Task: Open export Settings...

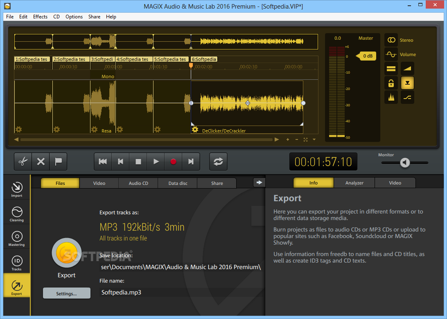Action: (66, 293)
